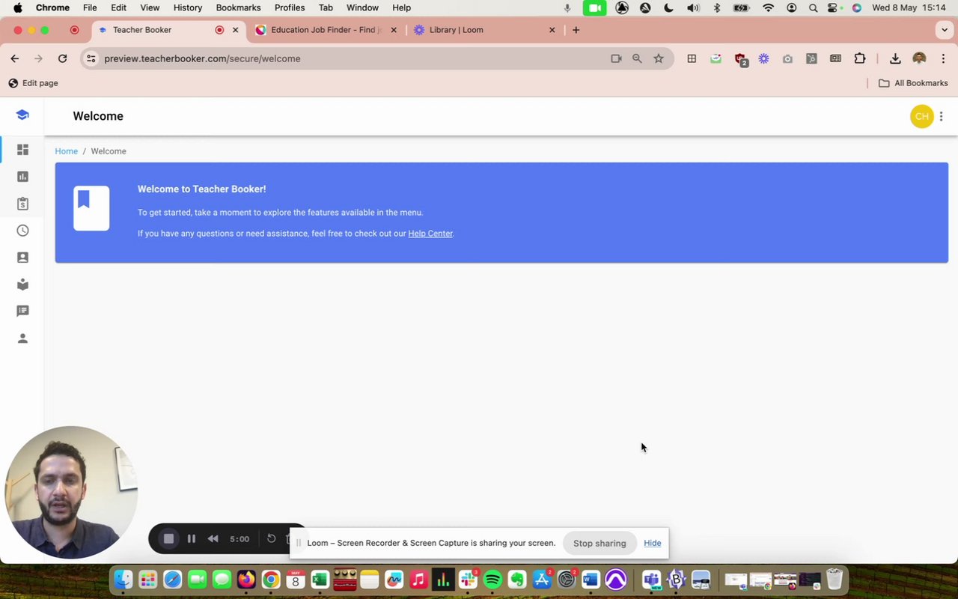Click the zoom magnifier icon in address bar
The image size is (958, 599).
637,58
